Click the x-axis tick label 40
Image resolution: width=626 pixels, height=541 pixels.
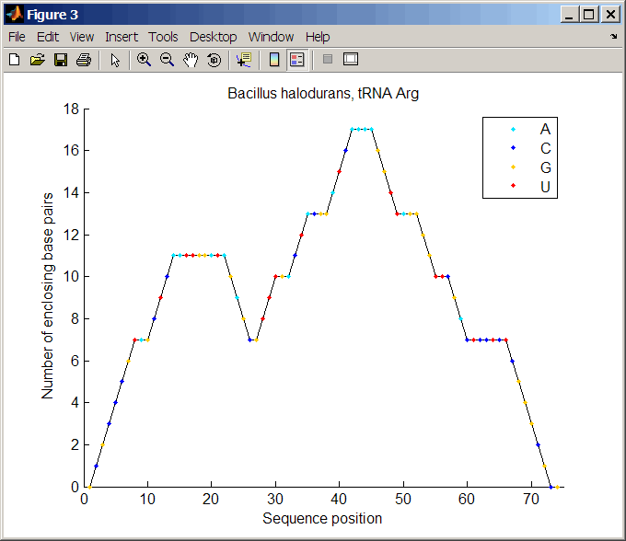coord(339,499)
